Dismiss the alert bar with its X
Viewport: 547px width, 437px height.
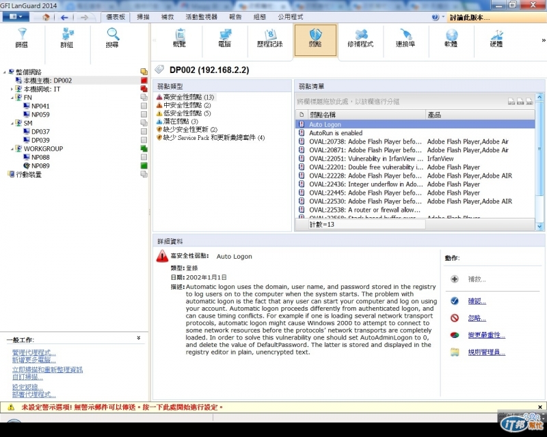[x=540, y=407]
